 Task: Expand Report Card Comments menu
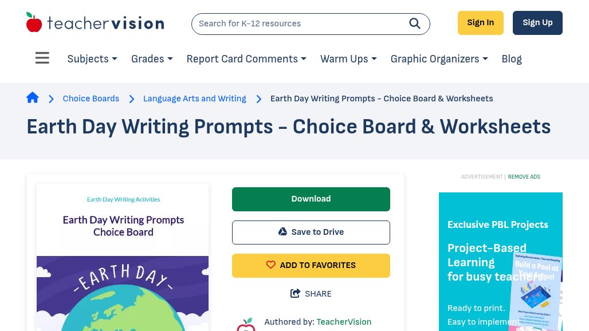tap(246, 59)
